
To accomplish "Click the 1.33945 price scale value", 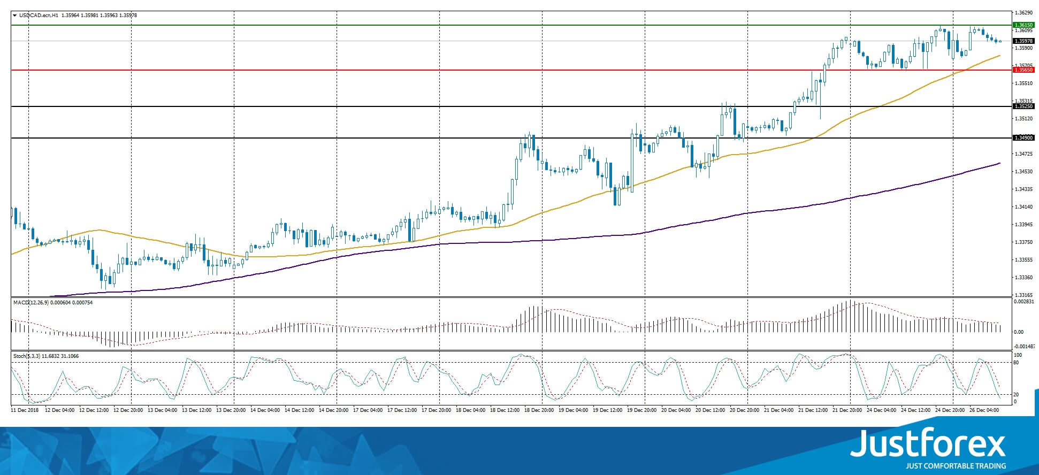I will (x=1023, y=225).
